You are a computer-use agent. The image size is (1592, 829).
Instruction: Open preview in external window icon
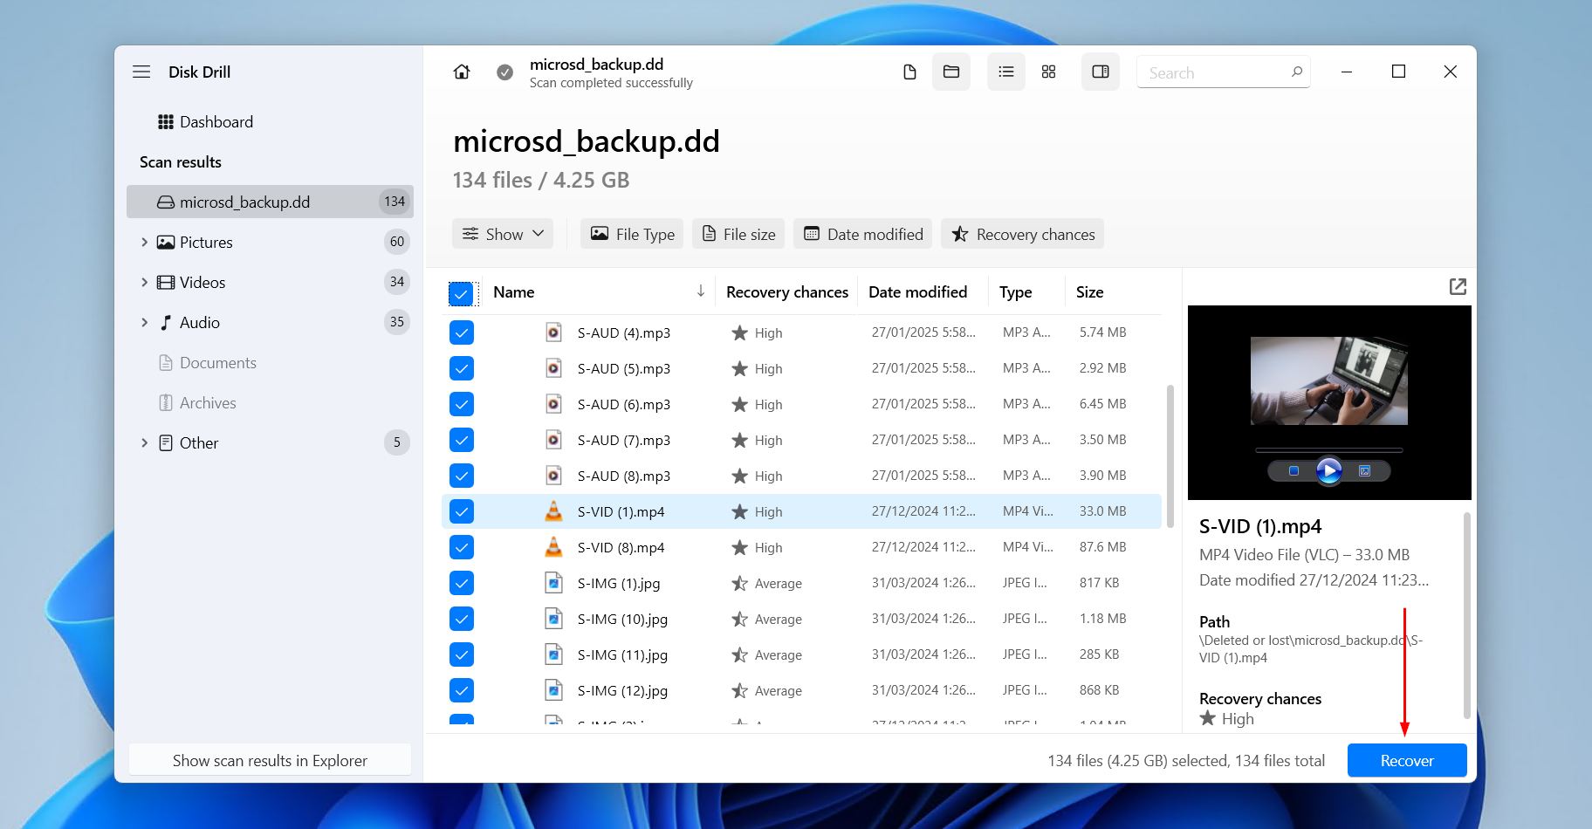pos(1458,286)
